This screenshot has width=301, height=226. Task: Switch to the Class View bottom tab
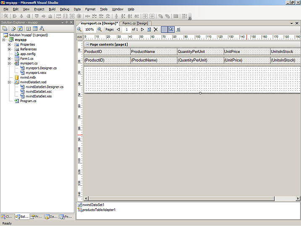pyautogui.click(x=7, y=217)
